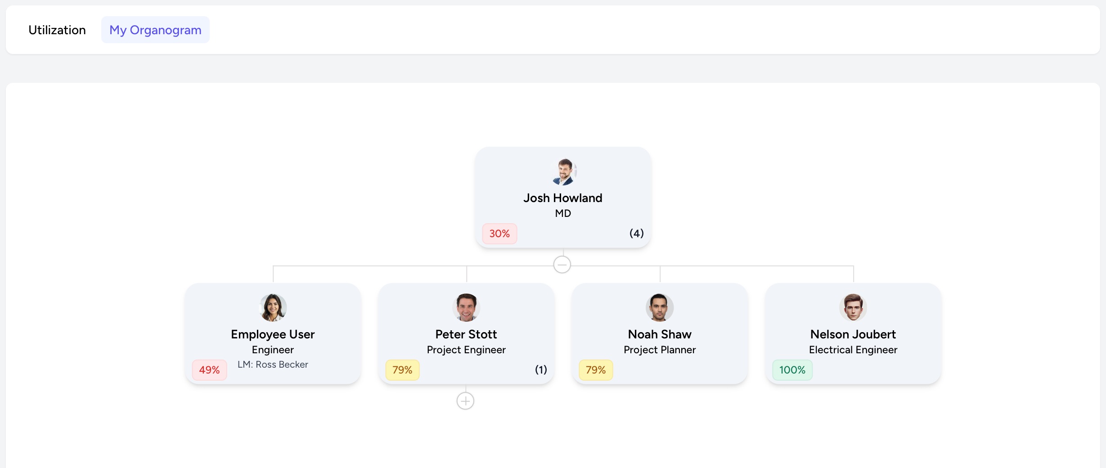The image size is (1106, 468).
Task: Click Employee User's profile photo
Action: click(x=273, y=308)
